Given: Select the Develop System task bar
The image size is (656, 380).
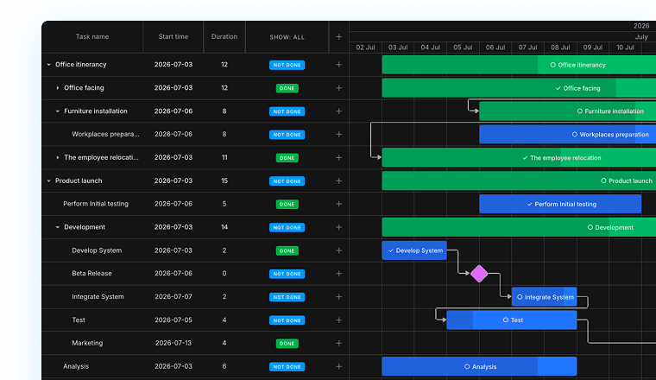Looking at the screenshot, I should [x=414, y=250].
